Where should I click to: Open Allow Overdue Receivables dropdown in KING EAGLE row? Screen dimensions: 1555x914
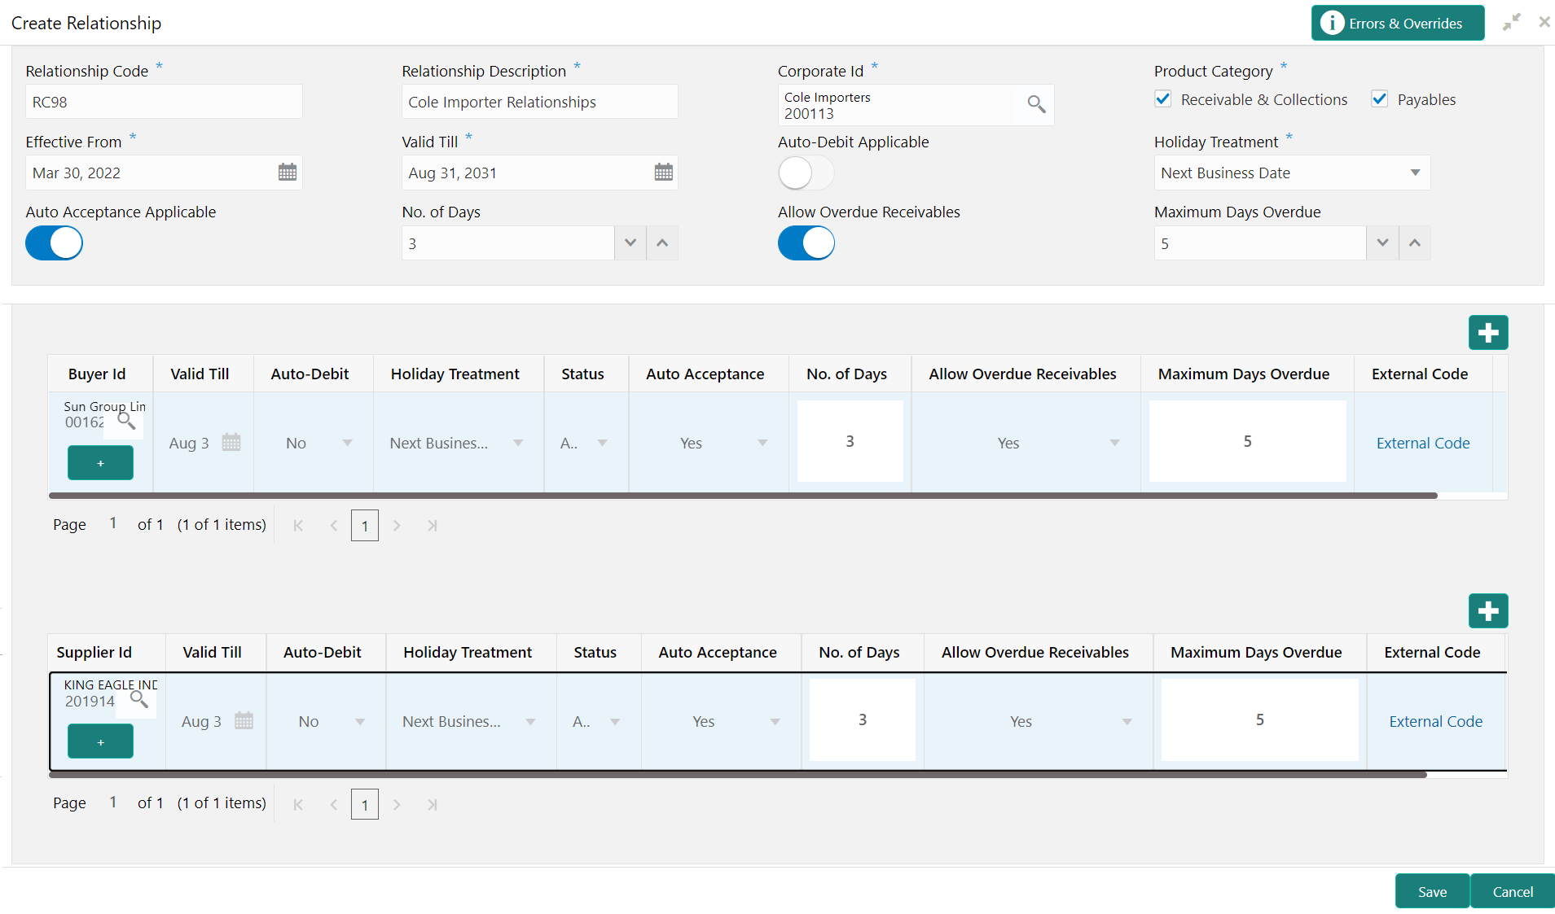[x=1127, y=721]
